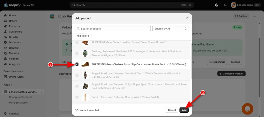264x117 pixels.
Task: Open the English language selector
Action: tap(241, 16)
